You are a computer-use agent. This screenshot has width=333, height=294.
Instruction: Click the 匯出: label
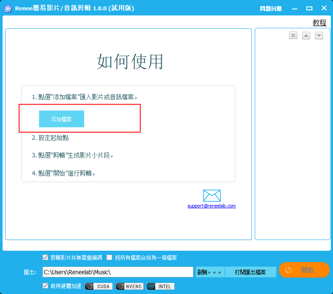30,272
